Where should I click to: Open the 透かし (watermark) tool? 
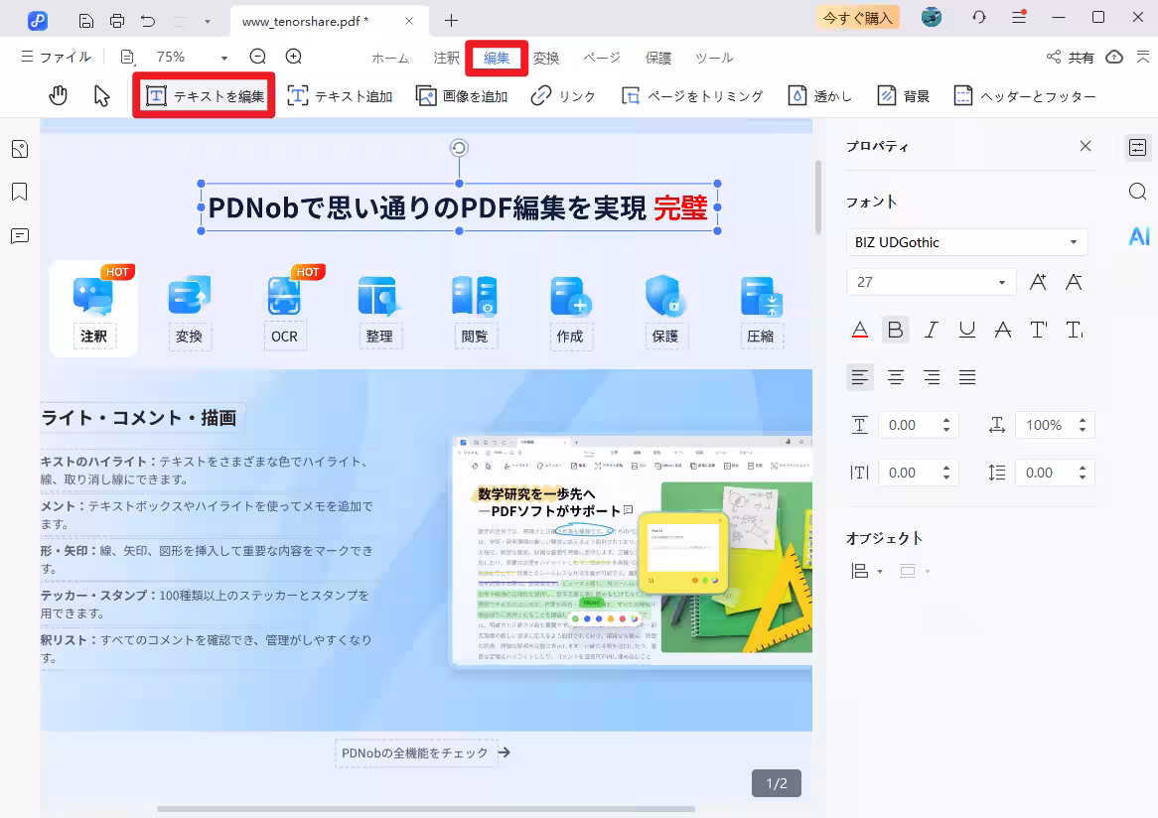tap(819, 95)
